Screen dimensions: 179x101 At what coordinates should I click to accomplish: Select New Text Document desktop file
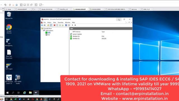point(9,54)
